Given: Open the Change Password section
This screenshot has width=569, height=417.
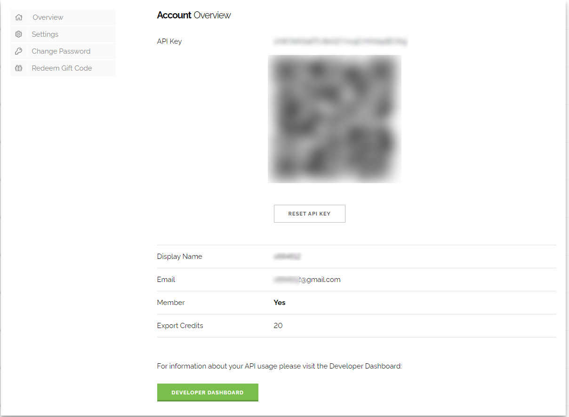Looking at the screenshot, I should (60, 51).
